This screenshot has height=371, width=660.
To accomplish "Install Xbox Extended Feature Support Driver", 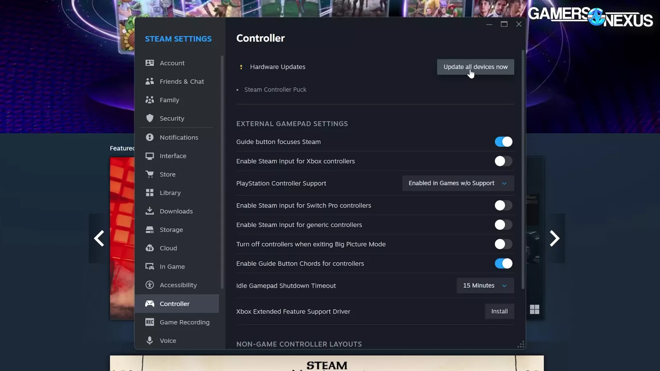I will pyautogui.click(x=500, y=311).
